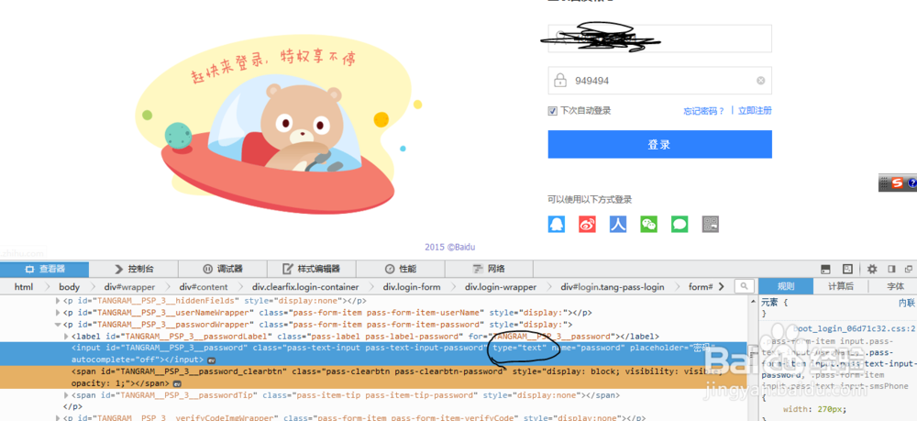The image size is (917, 421).
Task: Select the div.login-form breadcrumb
Action: coord(412,286)
